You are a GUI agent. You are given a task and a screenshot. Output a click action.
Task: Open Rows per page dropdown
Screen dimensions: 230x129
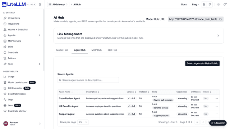pos(83,122)
